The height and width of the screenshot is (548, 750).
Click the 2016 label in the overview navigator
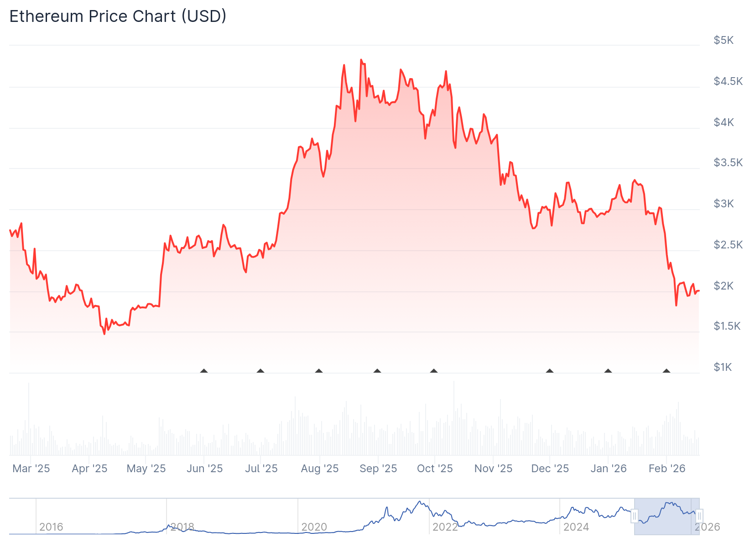click(x=51, y=527)
